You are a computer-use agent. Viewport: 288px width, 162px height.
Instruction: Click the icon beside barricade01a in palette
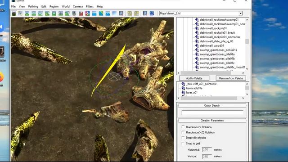pos(183,88)
